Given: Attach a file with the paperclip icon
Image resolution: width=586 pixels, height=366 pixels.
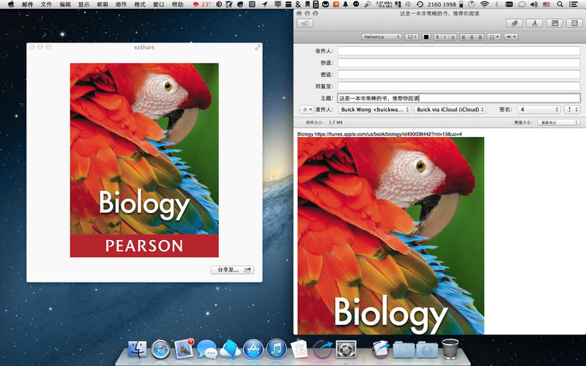Looking at the screenshot, I should point(514,23).
